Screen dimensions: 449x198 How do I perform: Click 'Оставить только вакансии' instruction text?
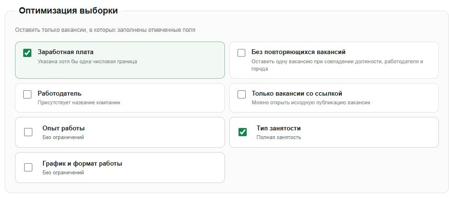pyautogui.click(x=105, y=30)
